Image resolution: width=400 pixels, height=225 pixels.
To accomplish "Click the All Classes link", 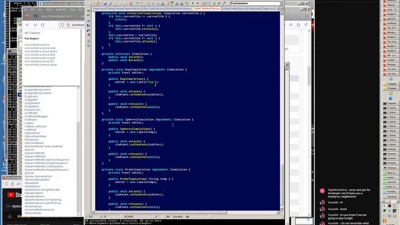I will (x=32, y=33).
